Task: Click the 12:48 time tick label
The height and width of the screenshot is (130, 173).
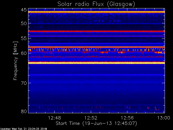Action: (54, 118)
